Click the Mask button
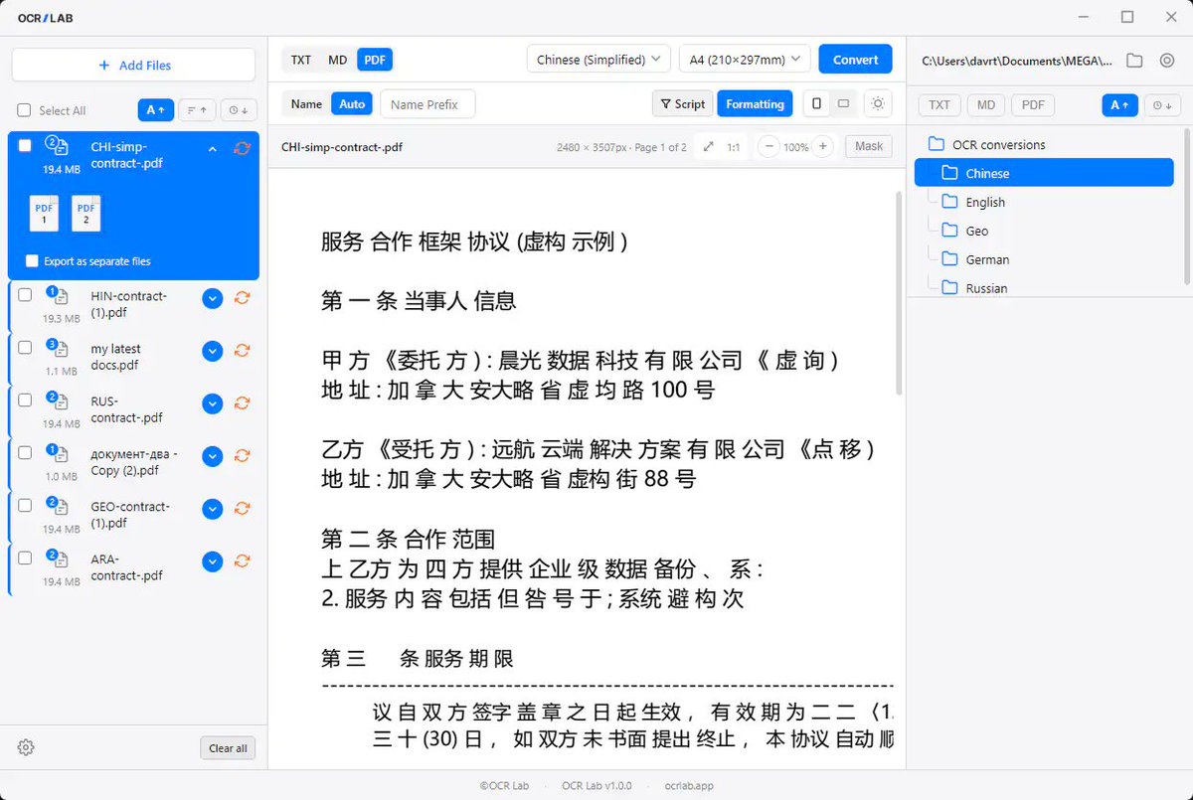The width and height of the screenshot is (1193, 800). [x=869, y=146]
